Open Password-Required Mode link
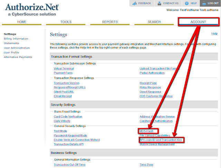Image resolution: width=221 pixels, height=168 pixels. point(70,136)
